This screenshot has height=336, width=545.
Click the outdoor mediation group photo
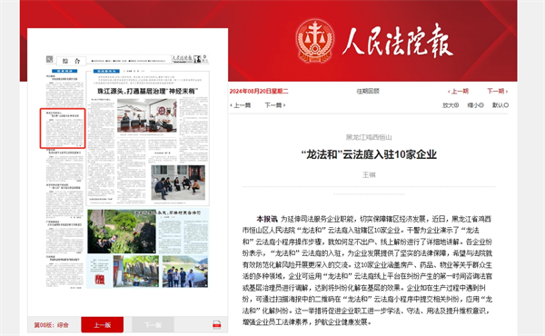[178, 183]
